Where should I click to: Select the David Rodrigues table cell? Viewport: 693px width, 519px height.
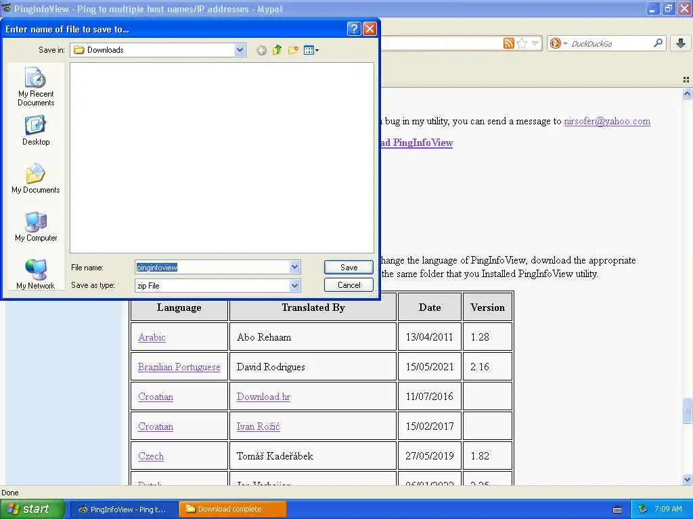tap(313, 366)
